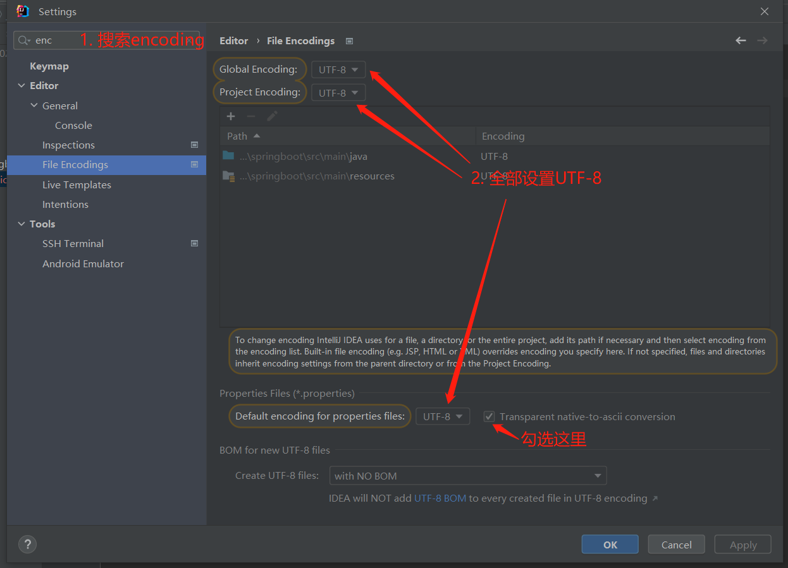The height and width of the screenshot is (568, 788).
Task: Open the Create UTF-8 files BOM dropdown
Action: tap(468, 476)
